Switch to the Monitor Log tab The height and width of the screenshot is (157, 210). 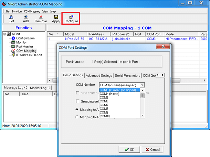[40, 88]
